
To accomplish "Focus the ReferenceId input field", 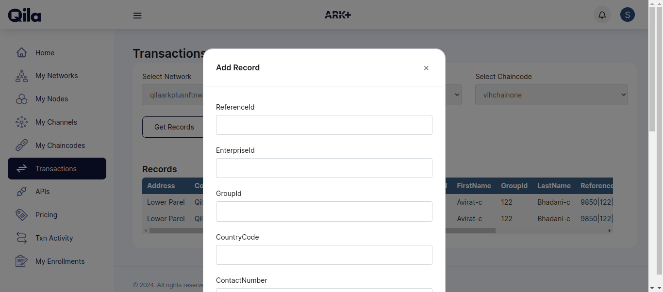I will [324, 125].
